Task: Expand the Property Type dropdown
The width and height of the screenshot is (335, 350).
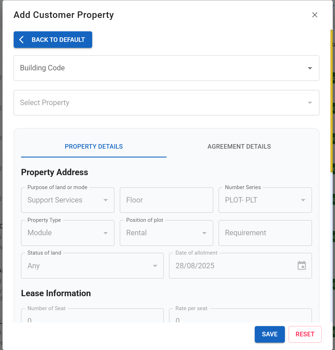Action: coord(106,233)
